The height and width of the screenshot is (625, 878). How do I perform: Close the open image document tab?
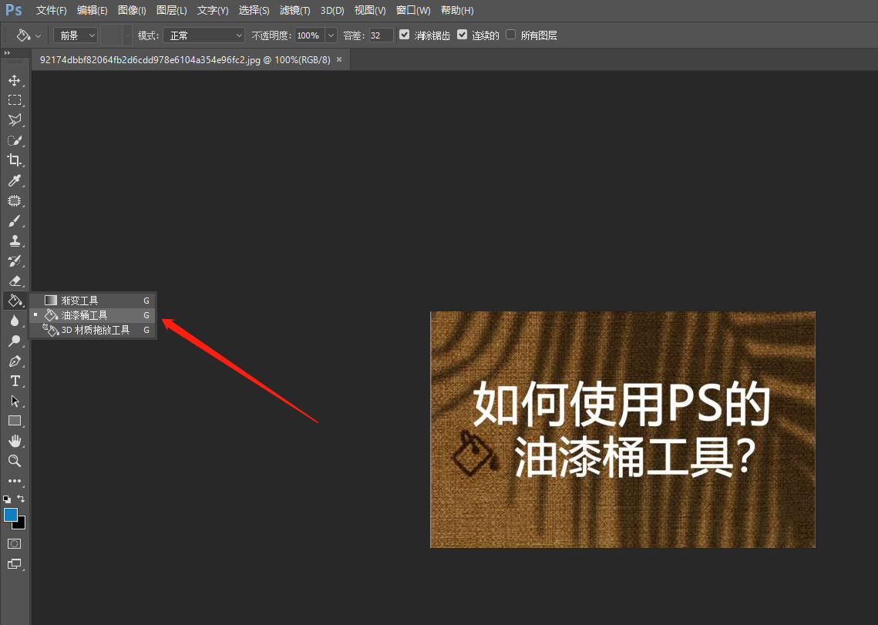pos(338,59)
